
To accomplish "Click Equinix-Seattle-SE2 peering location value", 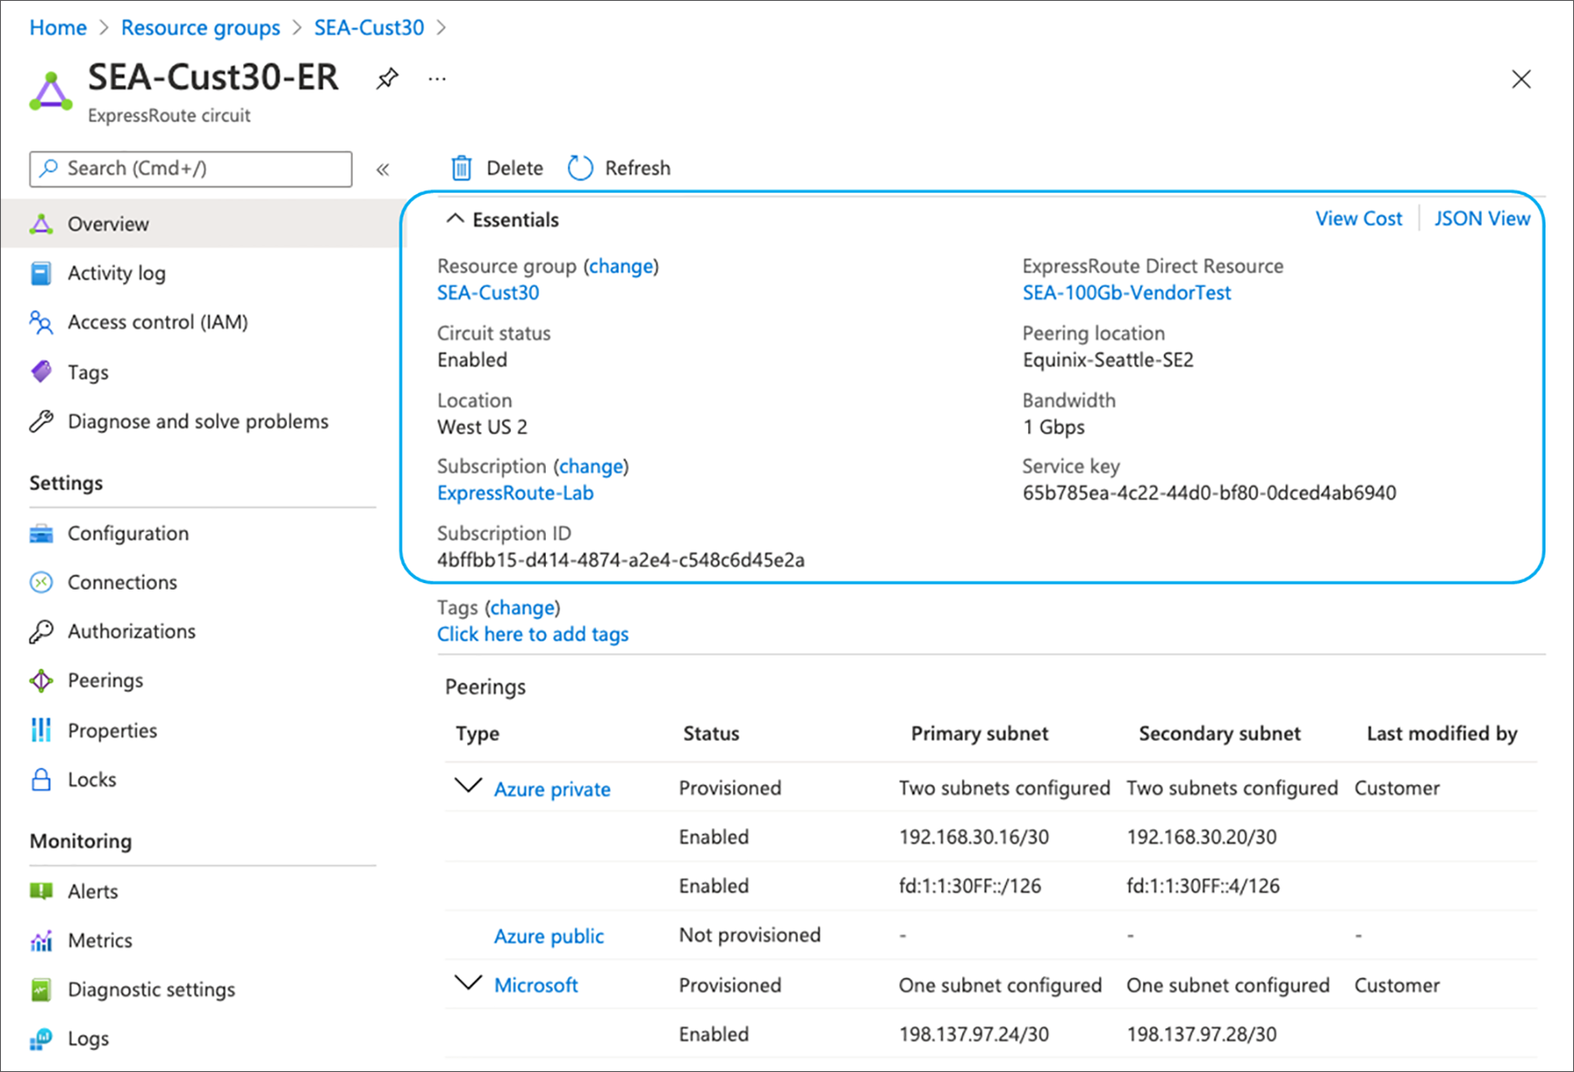I will coord(1107,360).
